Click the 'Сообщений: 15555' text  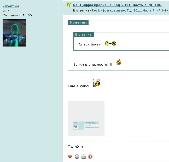pos(17,15)
